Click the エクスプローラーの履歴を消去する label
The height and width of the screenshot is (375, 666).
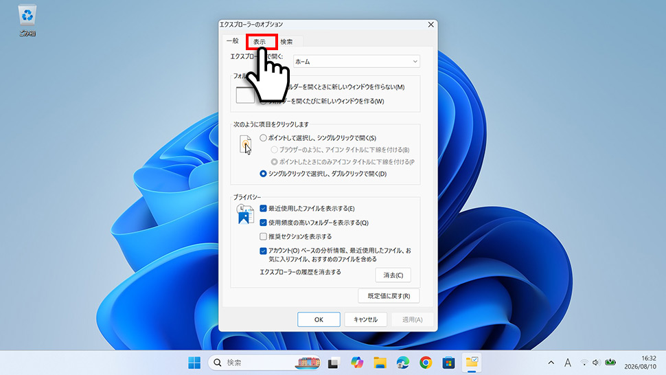(x=300, y=272)
